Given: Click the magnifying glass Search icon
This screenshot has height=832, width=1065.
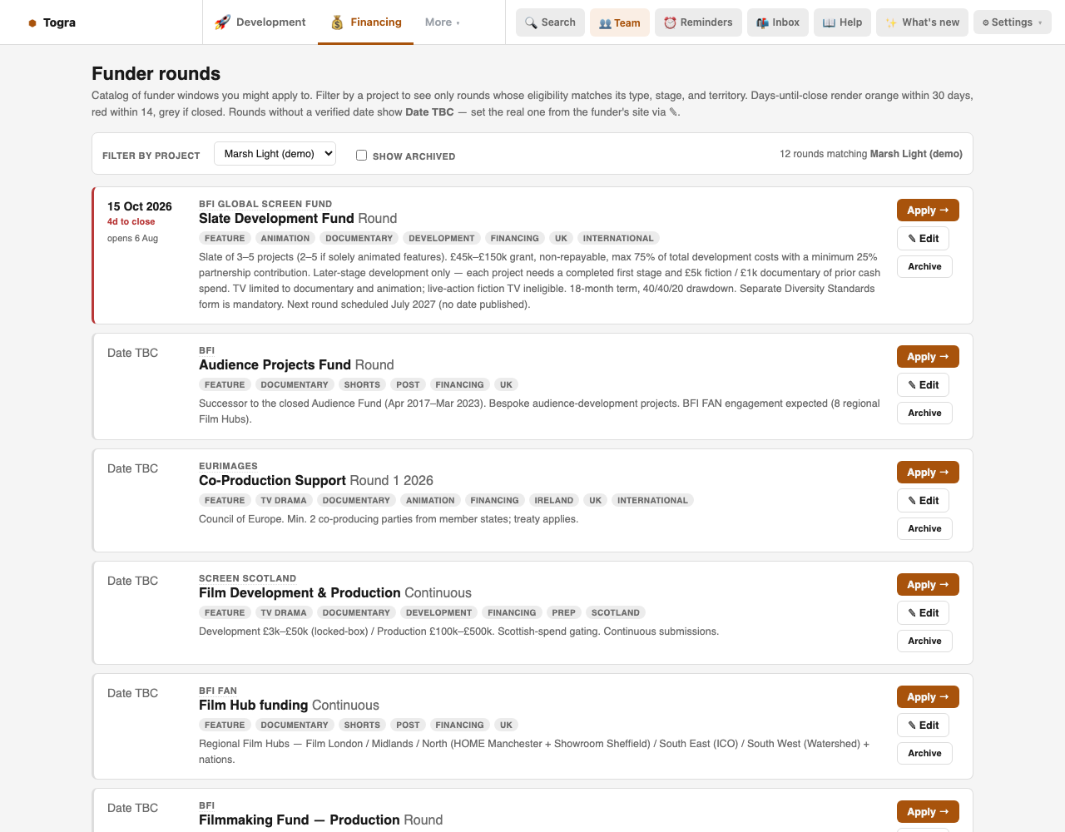Looking at the screenshot, I should coord(531,22).
